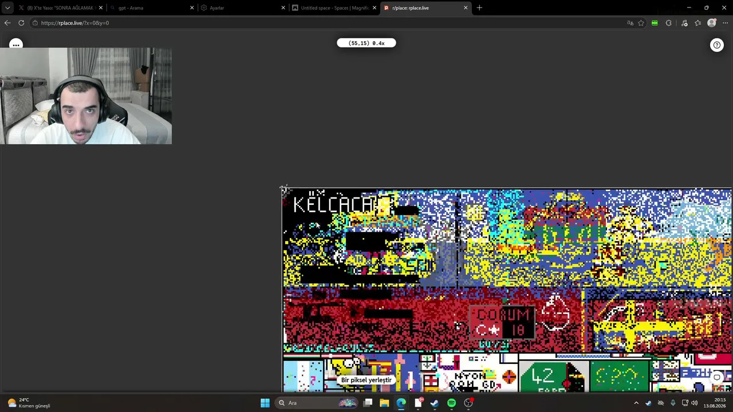Open the microphone tray icon
Image resolution: width=733 pixels, height=412 pixels.
pyautogui.click(x=673, y=403)
